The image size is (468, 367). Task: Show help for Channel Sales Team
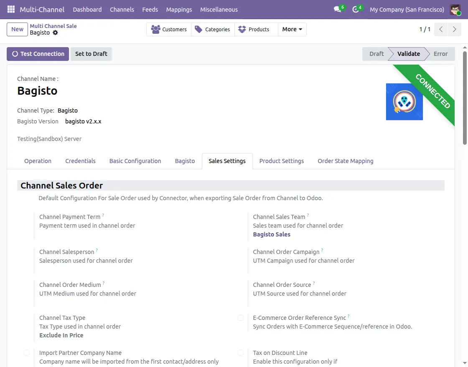click(308, 215)
